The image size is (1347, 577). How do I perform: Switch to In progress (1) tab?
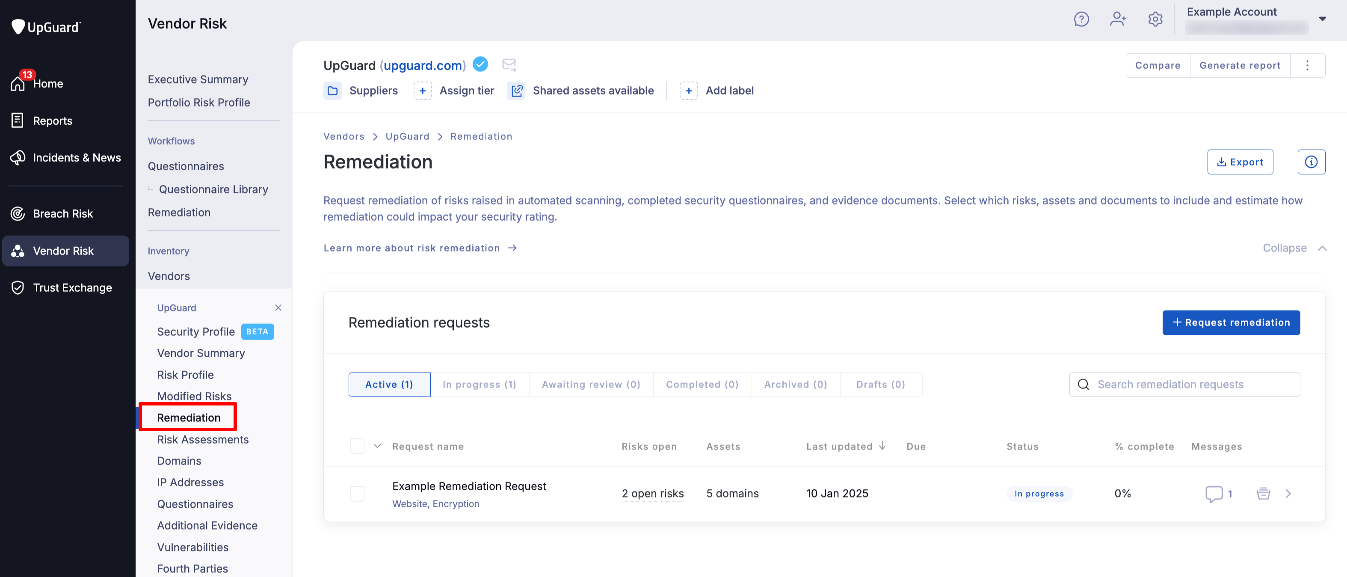pos(480,385)
